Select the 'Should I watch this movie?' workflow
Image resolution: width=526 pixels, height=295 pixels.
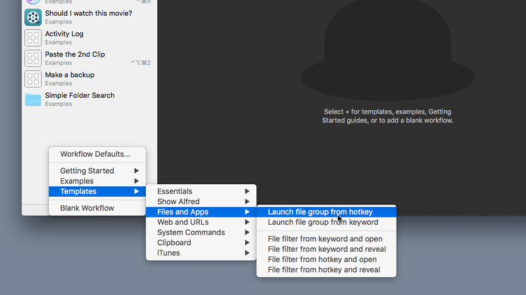tap(89, 17)
